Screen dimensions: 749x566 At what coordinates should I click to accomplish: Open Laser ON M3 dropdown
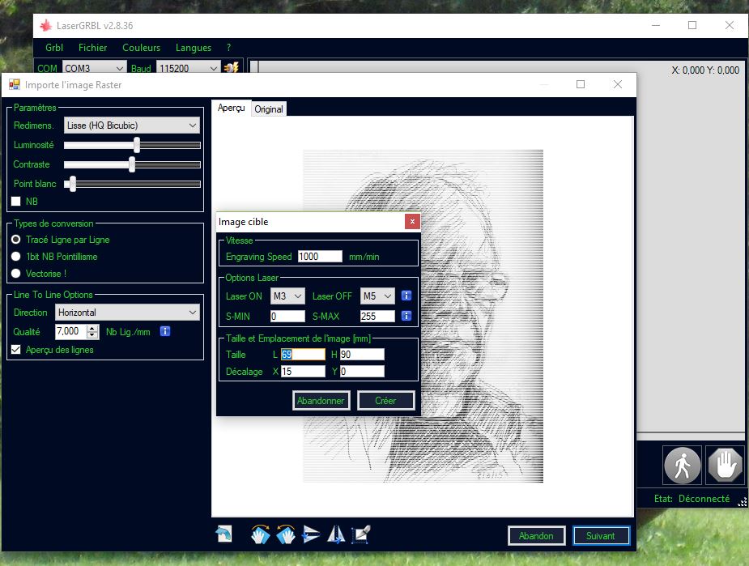[287, 296]
